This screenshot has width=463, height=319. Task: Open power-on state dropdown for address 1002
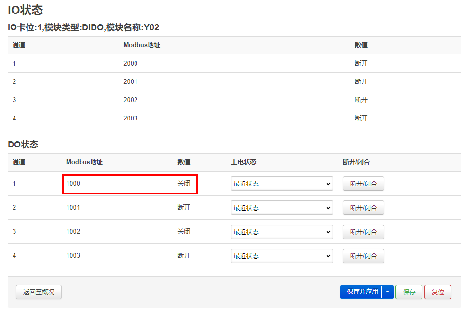click(282, 232)
